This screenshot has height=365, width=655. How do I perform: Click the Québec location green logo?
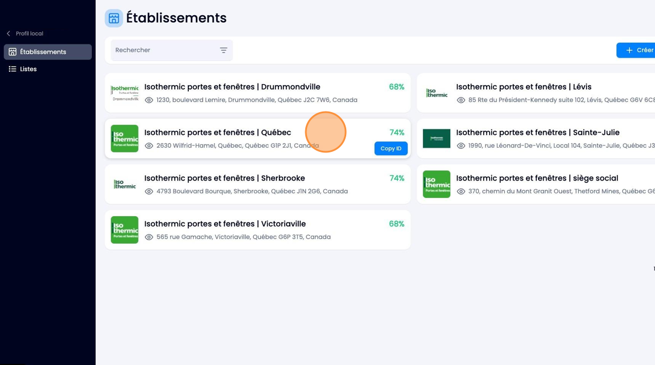tap(125, 138)
